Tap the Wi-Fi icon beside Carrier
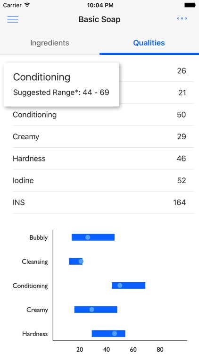 27,5
